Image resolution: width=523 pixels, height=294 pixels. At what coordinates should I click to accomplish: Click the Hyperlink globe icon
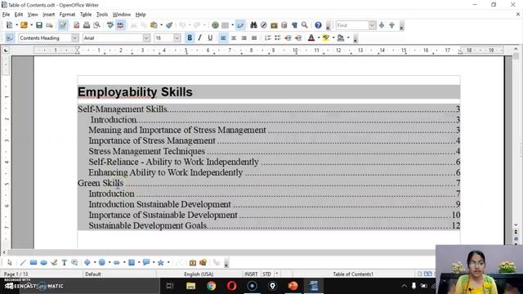coord(215,25)
